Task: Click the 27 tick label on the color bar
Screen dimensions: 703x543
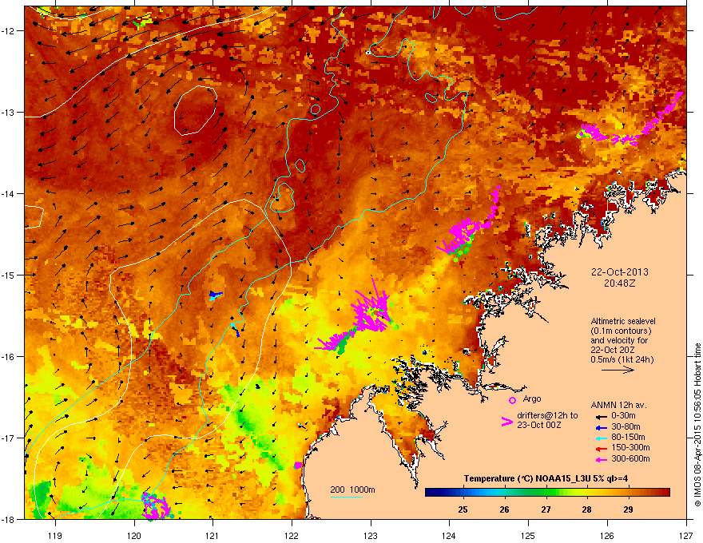Action: [x=546, y=509]
